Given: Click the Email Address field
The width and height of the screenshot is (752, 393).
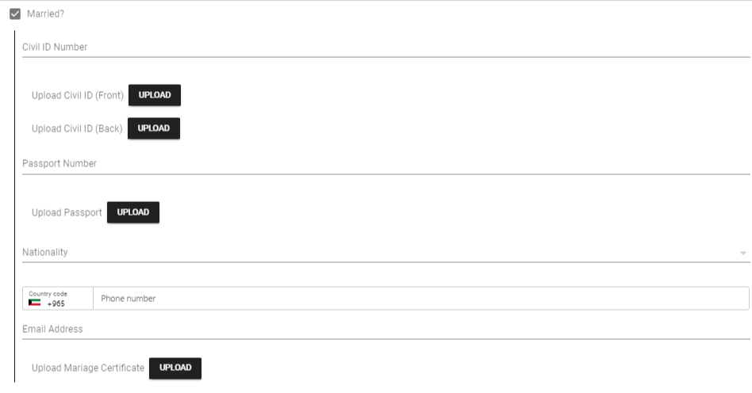Looking at the screenshot, I should point(386,329).
